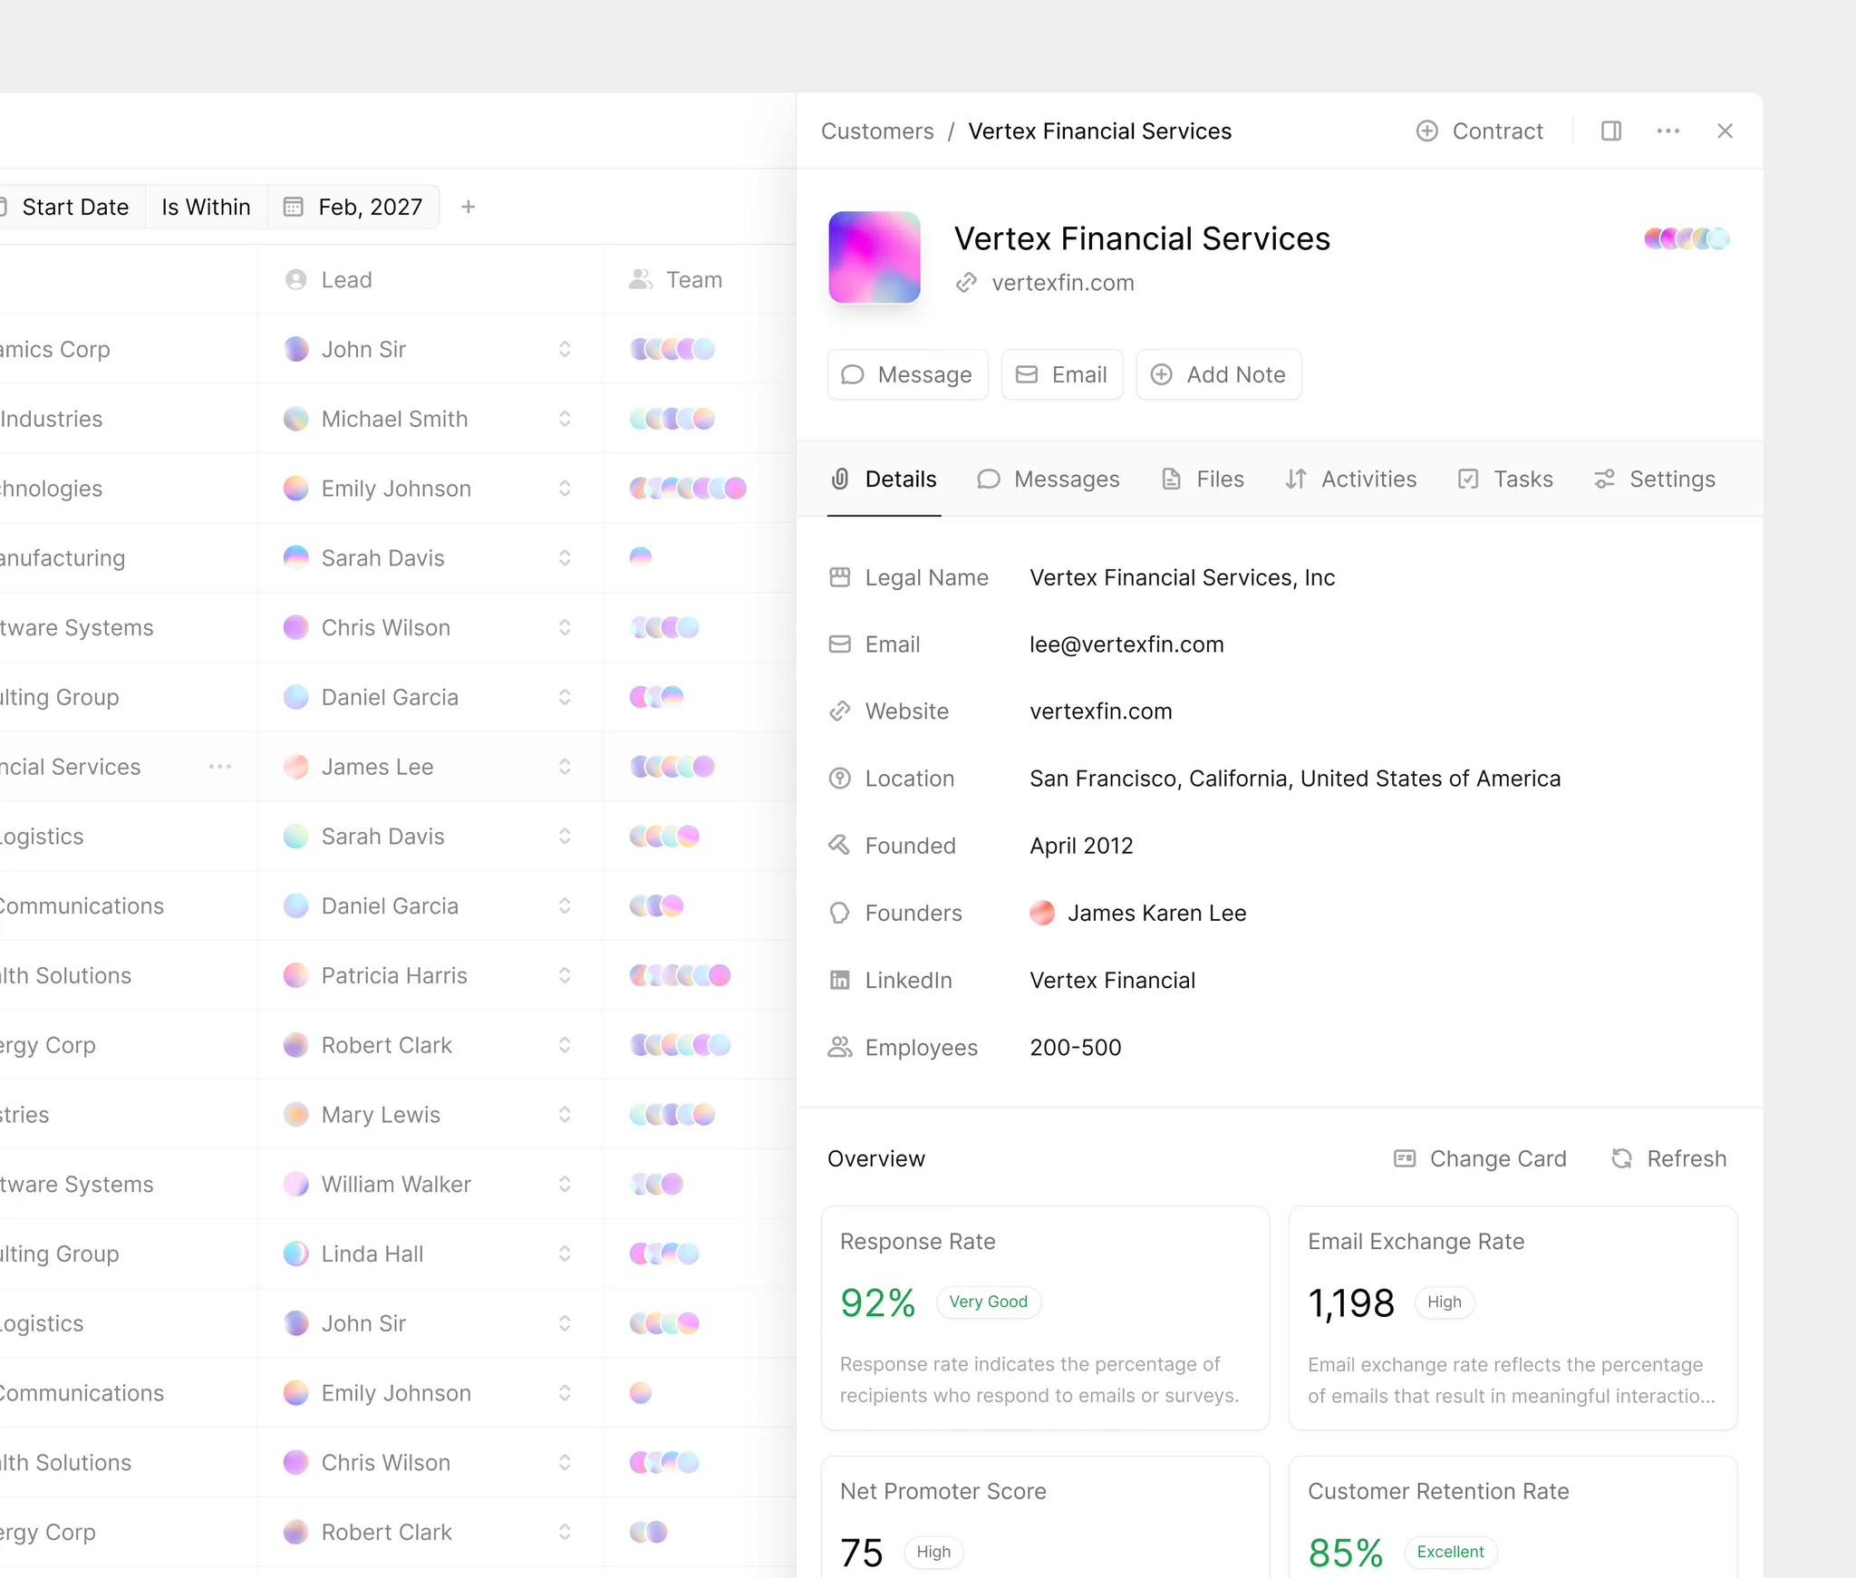Click the Add Note button
This screenshot has height=1578, width=1856.
click(x=1219, y=374)
